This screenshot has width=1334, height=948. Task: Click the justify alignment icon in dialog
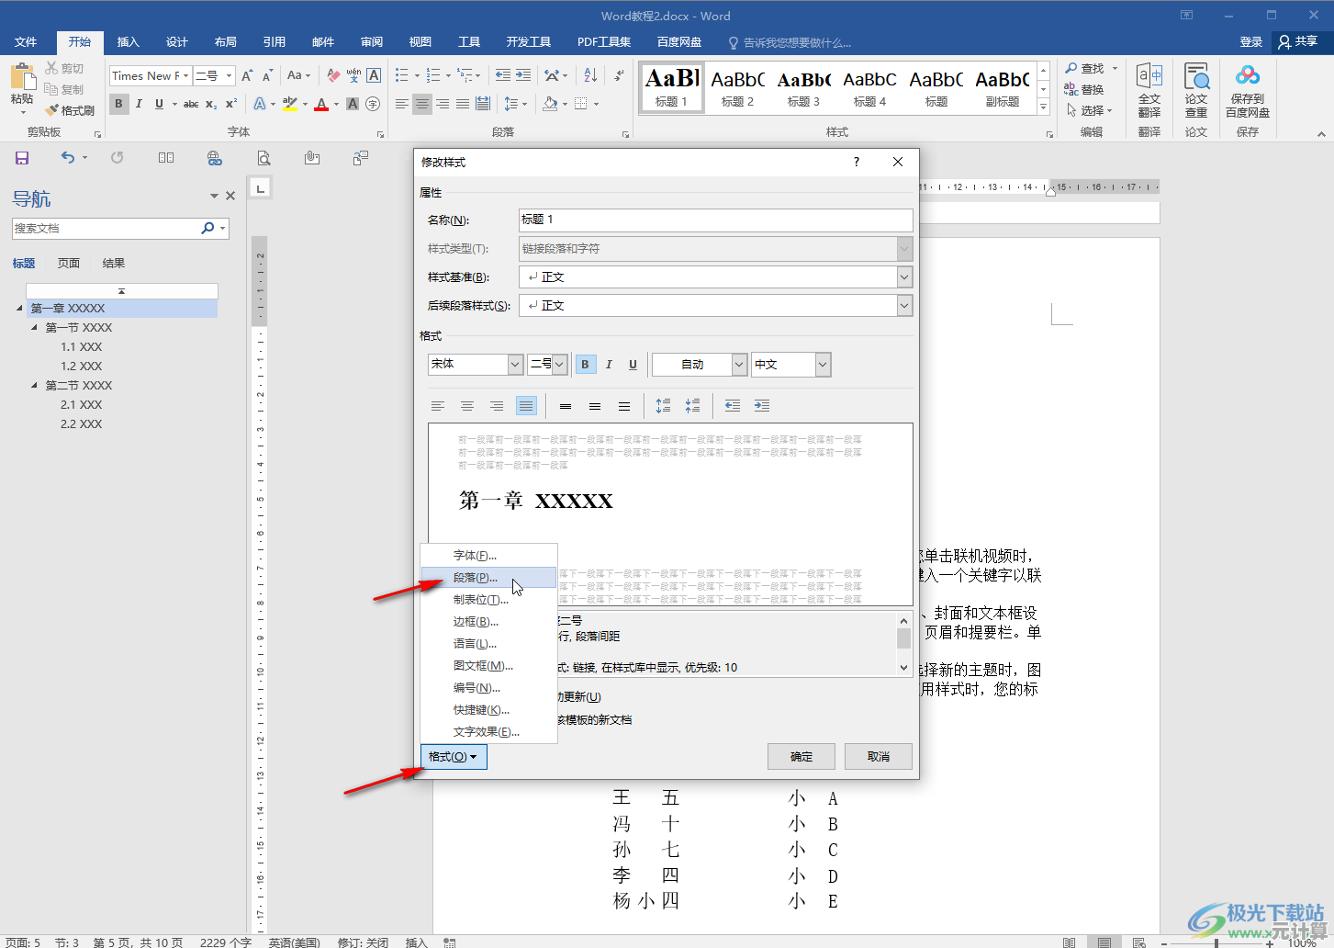[526, 406]
